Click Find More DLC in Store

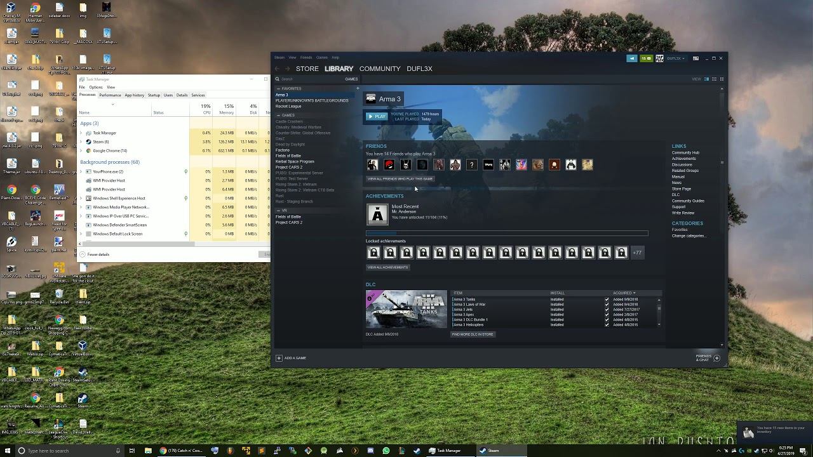tap(473, 334)
